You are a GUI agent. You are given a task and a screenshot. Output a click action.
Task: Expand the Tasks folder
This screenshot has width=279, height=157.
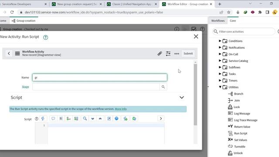click(220, 74)
